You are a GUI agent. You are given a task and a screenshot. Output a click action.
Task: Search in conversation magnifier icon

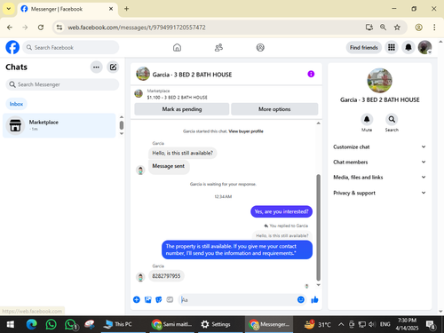(392, 119)
